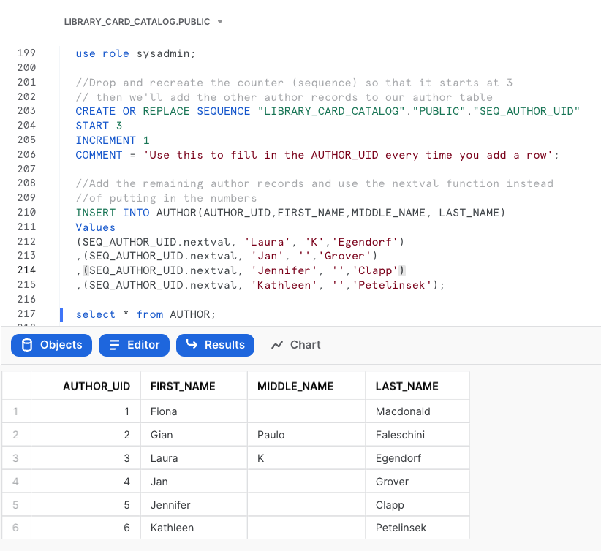601x551 pixels.
Task: Click the INSERT INTO AUTHOR statement
Action: pyautogui.click(x=290, y=213)
